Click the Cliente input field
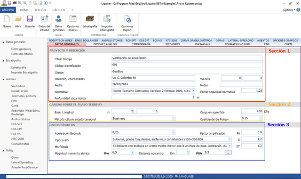 (x=187, y=71)
